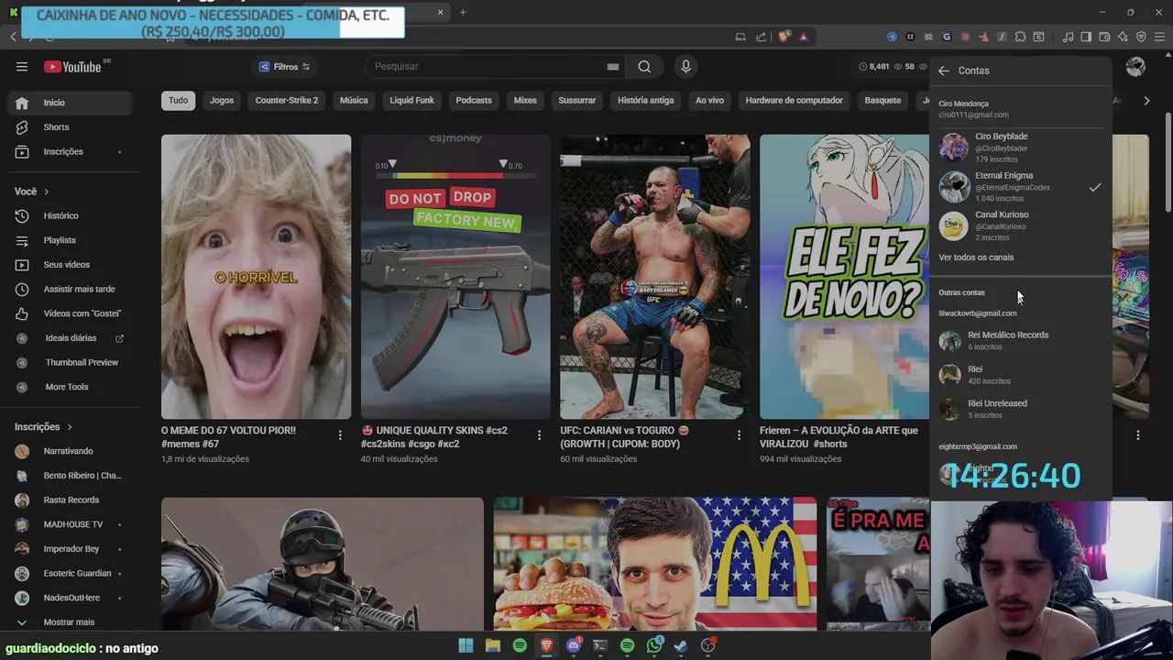1173x660 pixels.
Task: Select the Counter-Strike 2 chip
Action: [x=287, y=101]
